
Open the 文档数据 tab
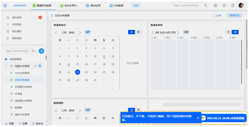(x=116, y=5)
